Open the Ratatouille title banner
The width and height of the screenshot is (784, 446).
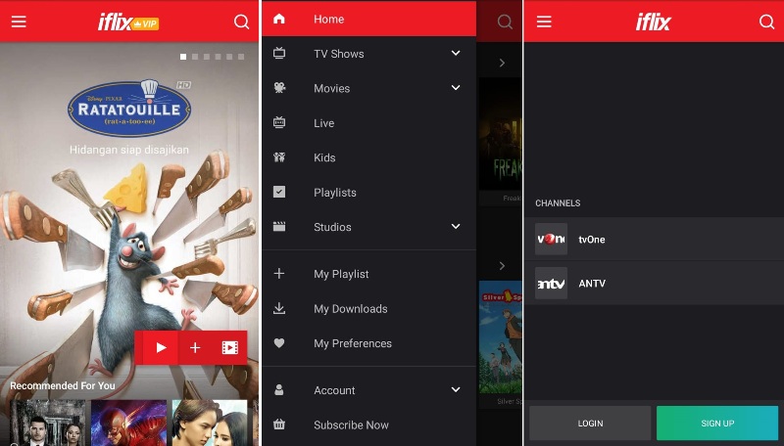pos(129,108)
